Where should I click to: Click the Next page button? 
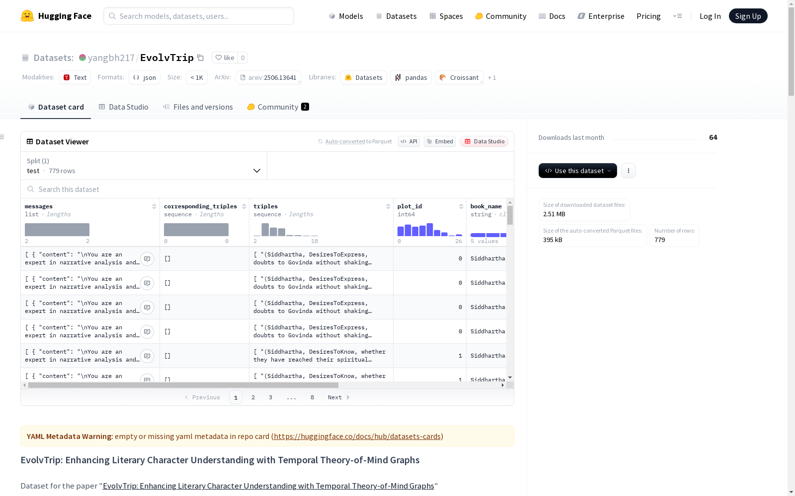[339, 397]
